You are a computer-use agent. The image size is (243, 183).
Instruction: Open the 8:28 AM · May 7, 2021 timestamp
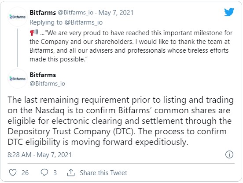40,155
